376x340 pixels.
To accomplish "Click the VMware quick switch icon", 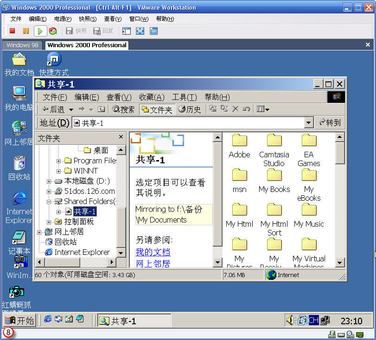I will pyautogui.click(x=154, y=31).
